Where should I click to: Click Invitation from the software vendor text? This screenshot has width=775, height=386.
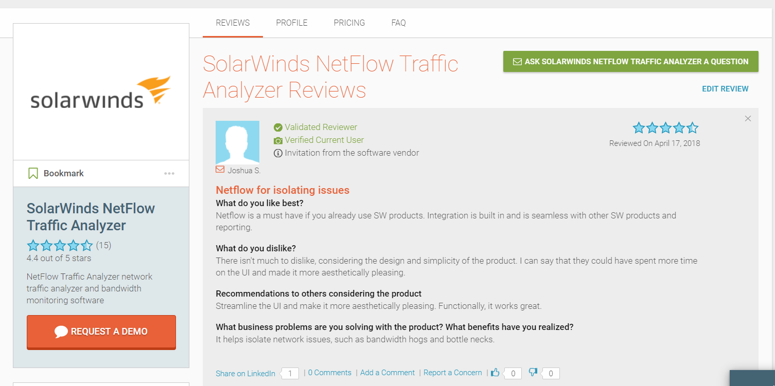pos(352,153)
